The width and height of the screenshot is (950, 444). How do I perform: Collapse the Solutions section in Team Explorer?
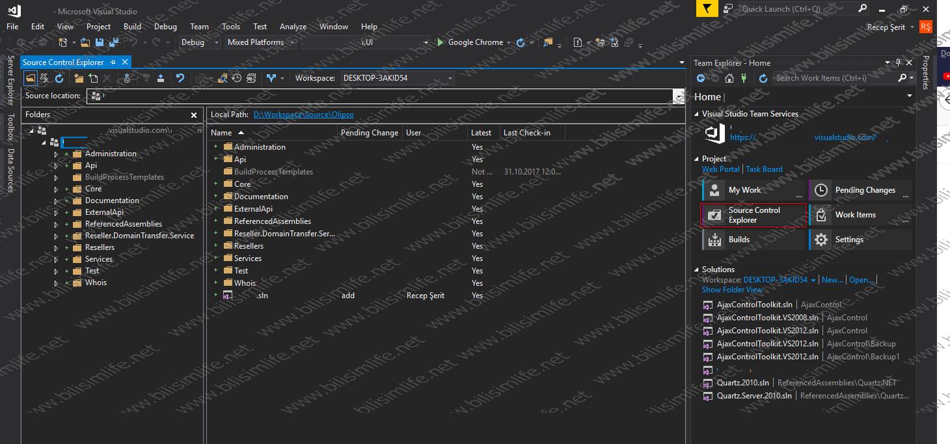[697, 270]
